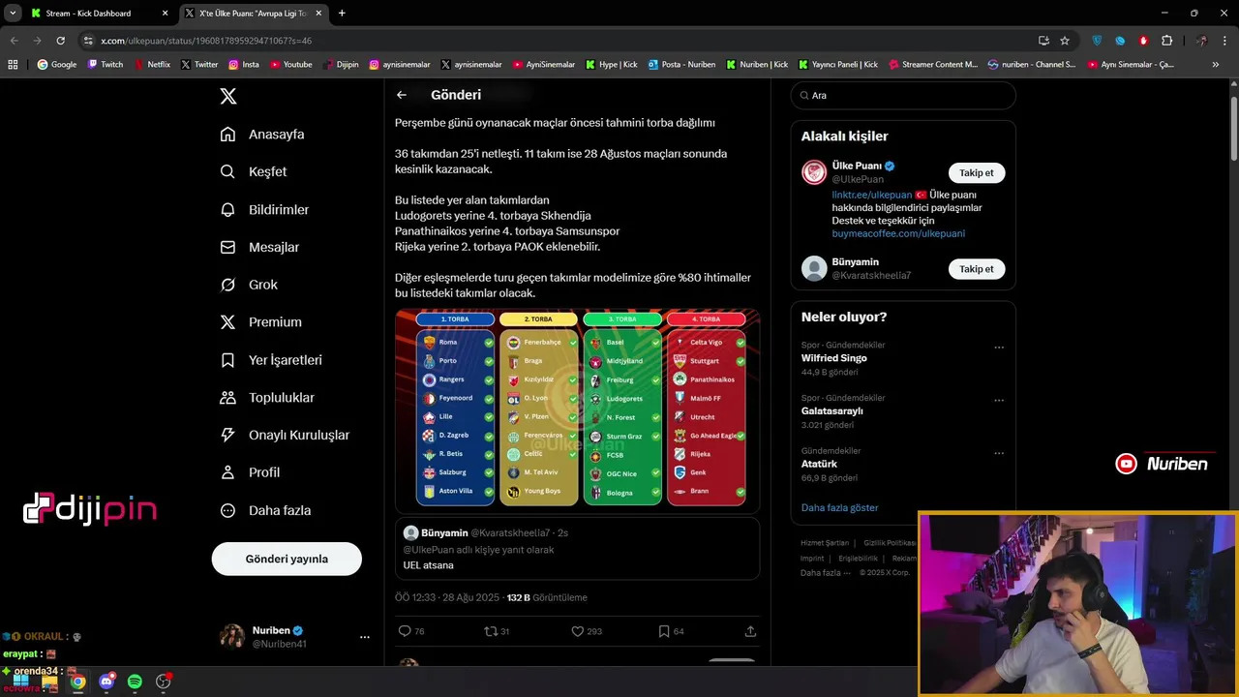Viewport: 1239px width, 697px height.
Task: Open tab search dropdown in Chrome
Action: 12,14
